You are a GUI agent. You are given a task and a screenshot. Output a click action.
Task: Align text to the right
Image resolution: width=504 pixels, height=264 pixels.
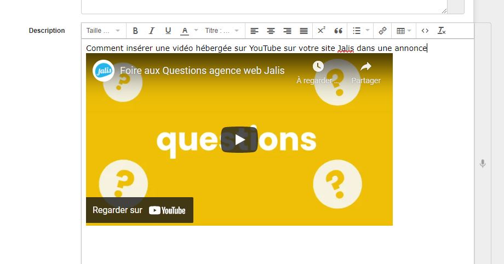pos(287,31)
